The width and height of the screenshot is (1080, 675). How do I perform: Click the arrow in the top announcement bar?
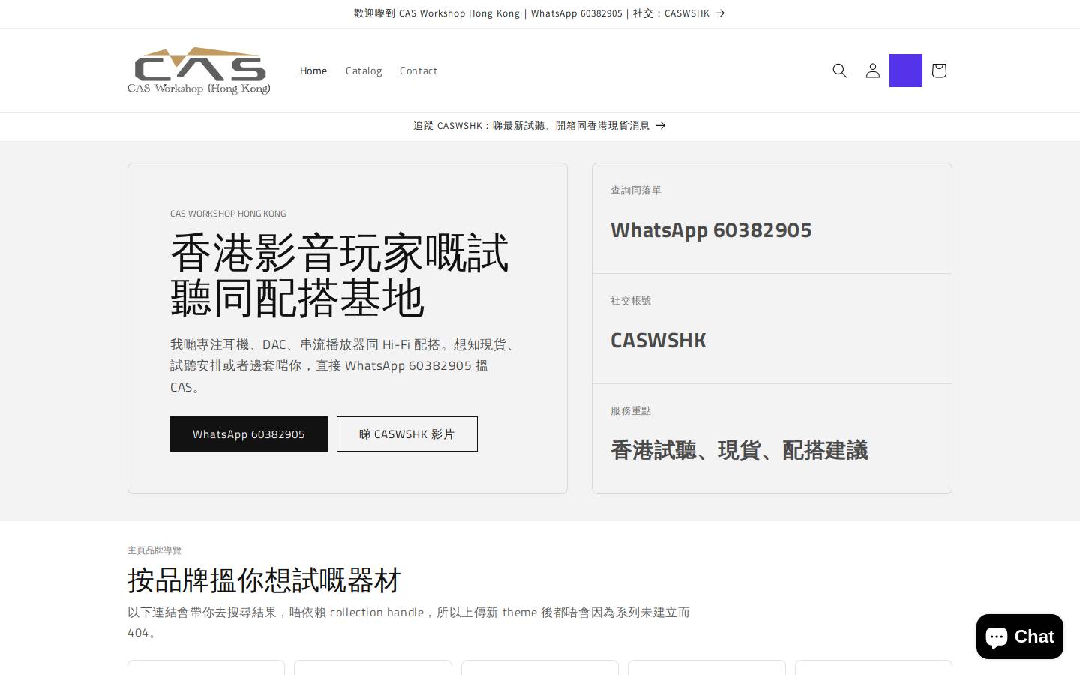pos(720,13)
